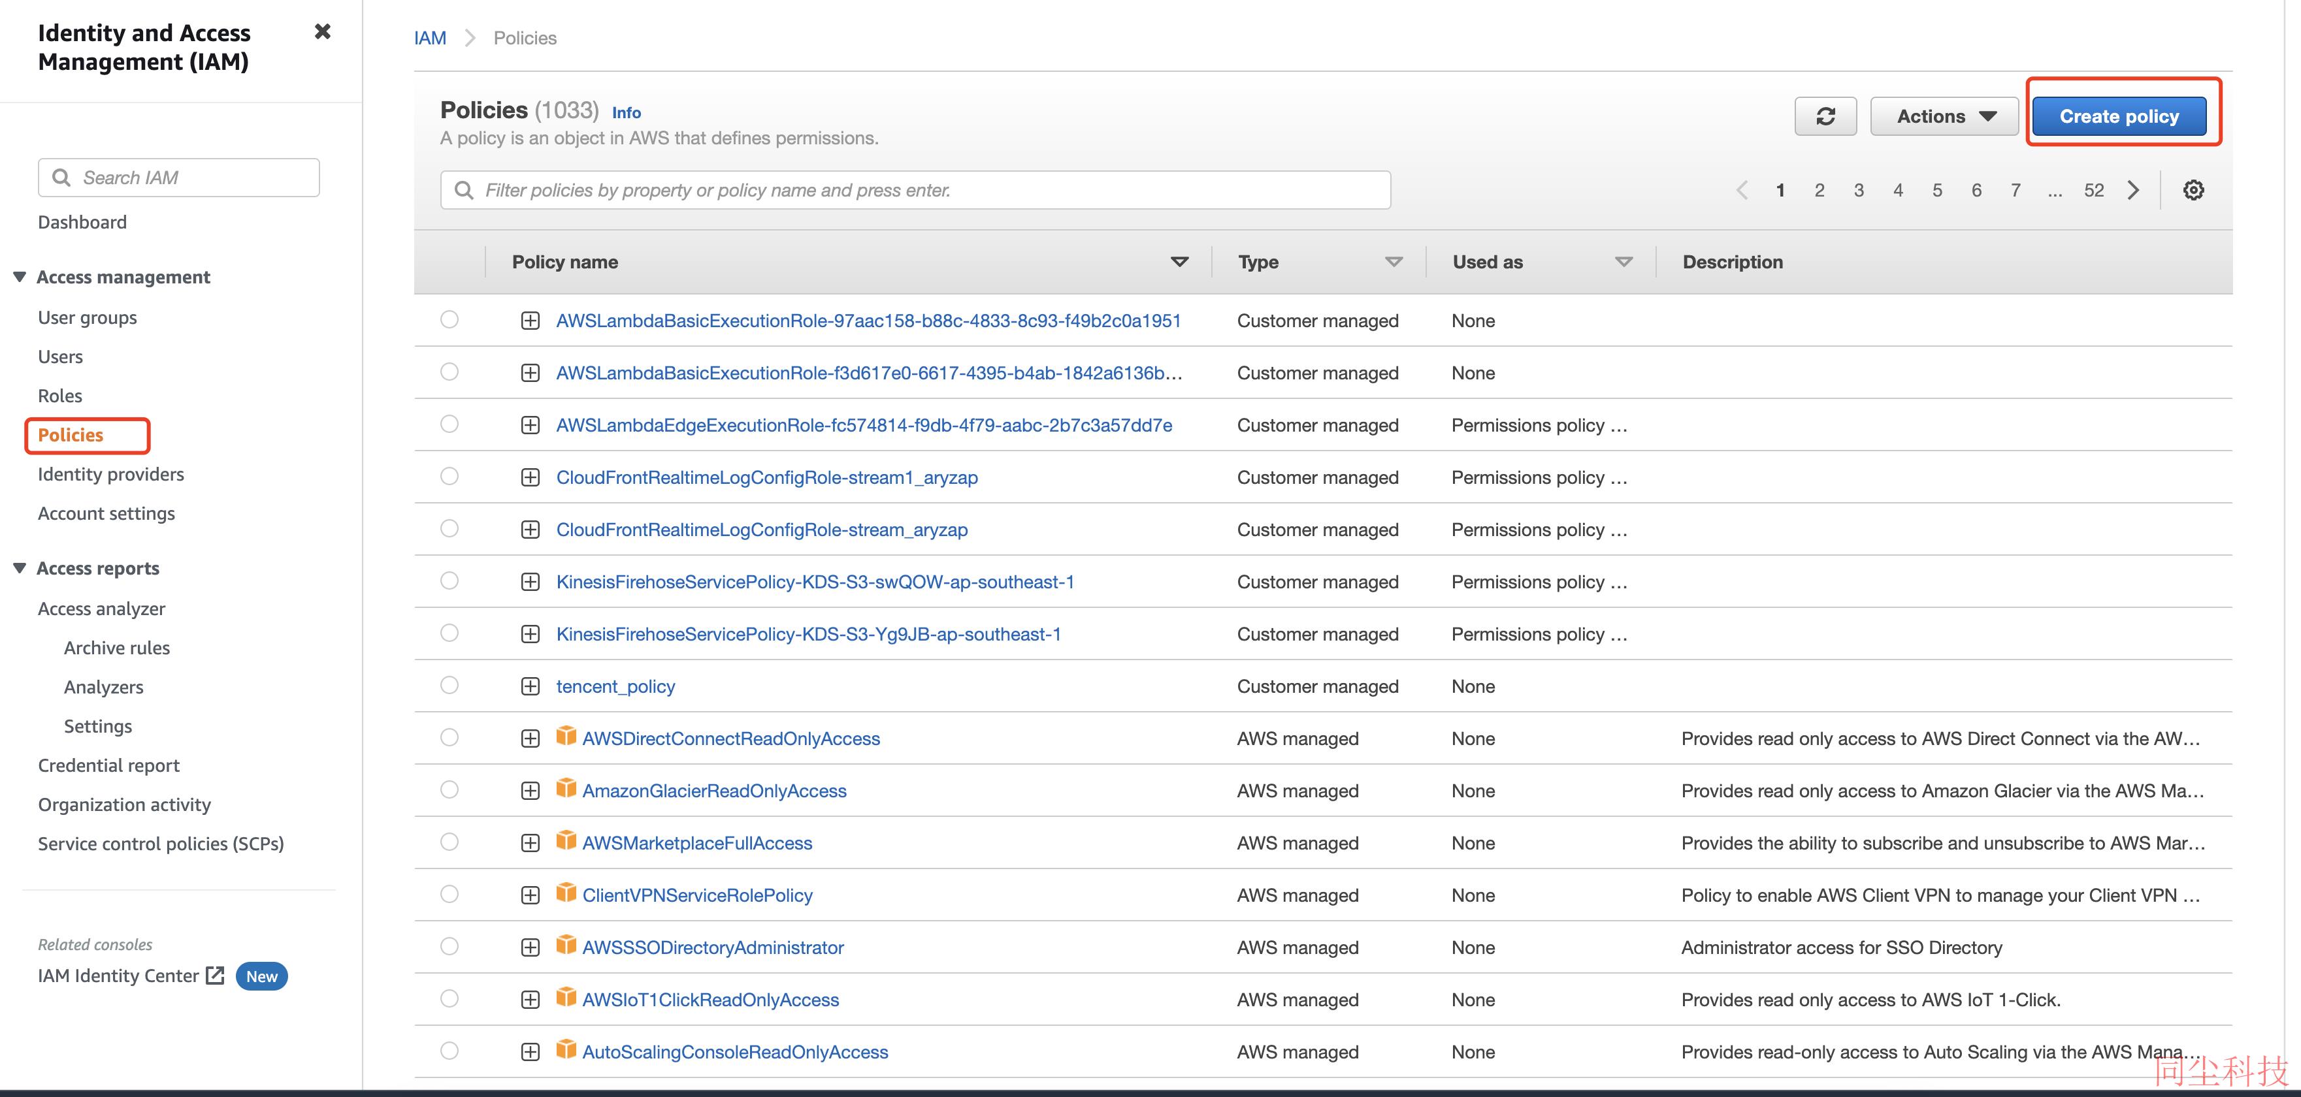Expand details of AWSDirectConnectReadOnlyAccess row

(x=530, y=738)
